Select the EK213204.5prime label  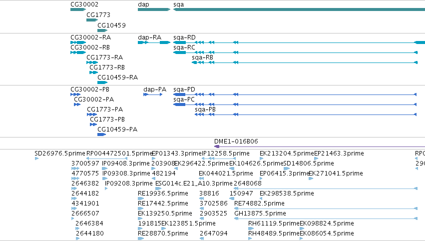click(x=287, y=153)
